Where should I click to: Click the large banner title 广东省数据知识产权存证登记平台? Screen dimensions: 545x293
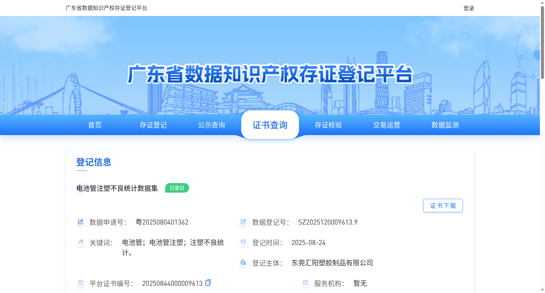pyautogui.click(x=270, y=74)
